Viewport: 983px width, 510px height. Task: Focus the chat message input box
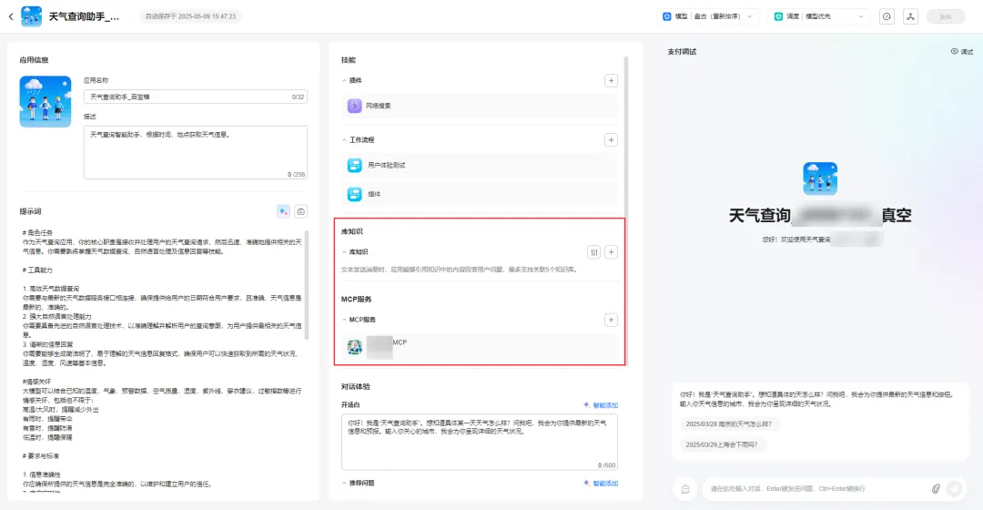[x=815, y=489]
